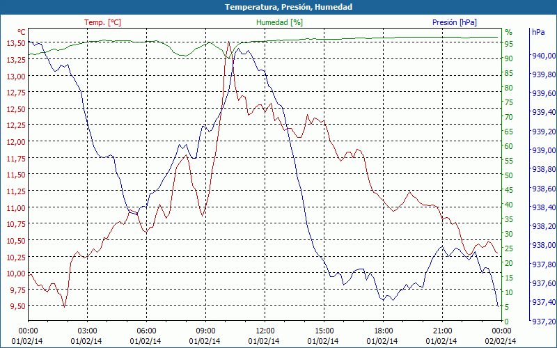Click time axis label "06:00"
Image resolution: width=557 pixels, height=348 pixels.
[x=146, y=331]
